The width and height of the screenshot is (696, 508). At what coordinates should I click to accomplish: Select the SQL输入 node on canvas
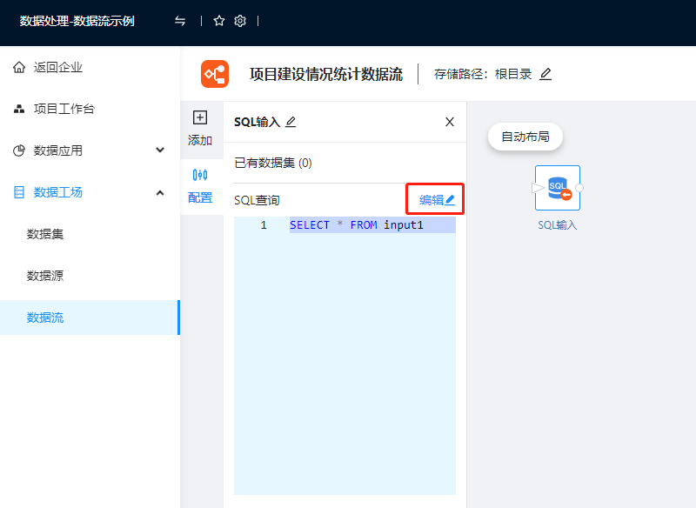(x=557, y=188)
